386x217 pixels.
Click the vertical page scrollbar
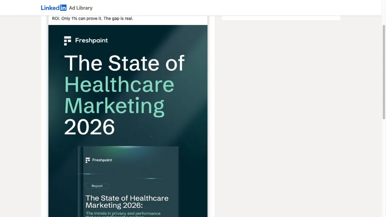(384, 72)
